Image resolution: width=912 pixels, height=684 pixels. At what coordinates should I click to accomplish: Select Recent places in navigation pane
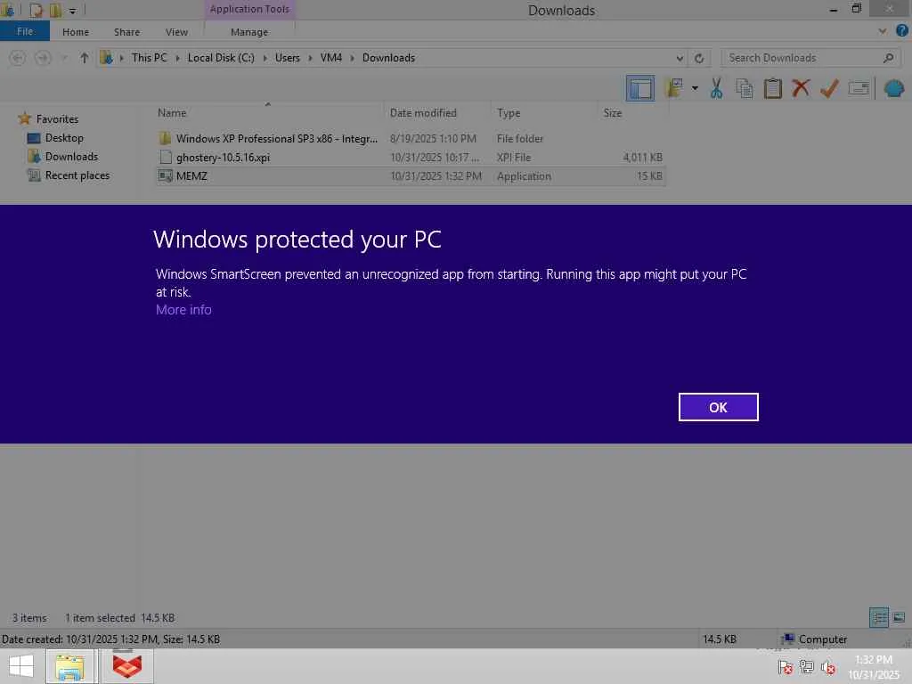click(x=77, y=175)
